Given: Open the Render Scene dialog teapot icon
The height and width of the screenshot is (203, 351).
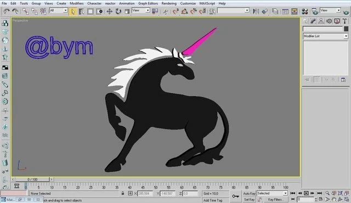Looking at the screenshot, I should coord(315,11).
